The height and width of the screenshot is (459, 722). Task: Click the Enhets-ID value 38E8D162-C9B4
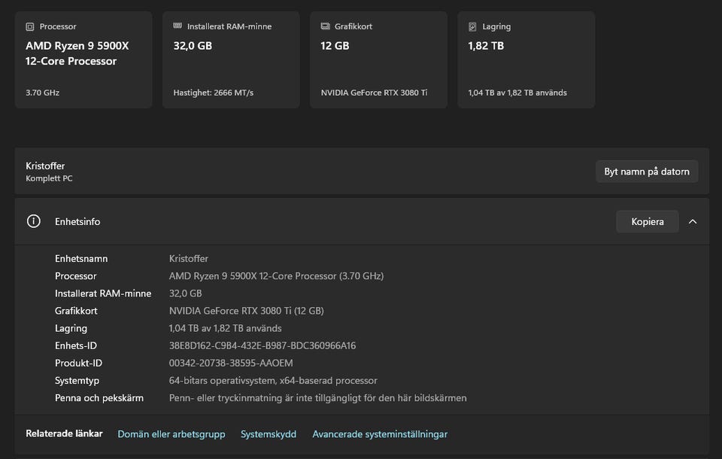click(262, 345)
